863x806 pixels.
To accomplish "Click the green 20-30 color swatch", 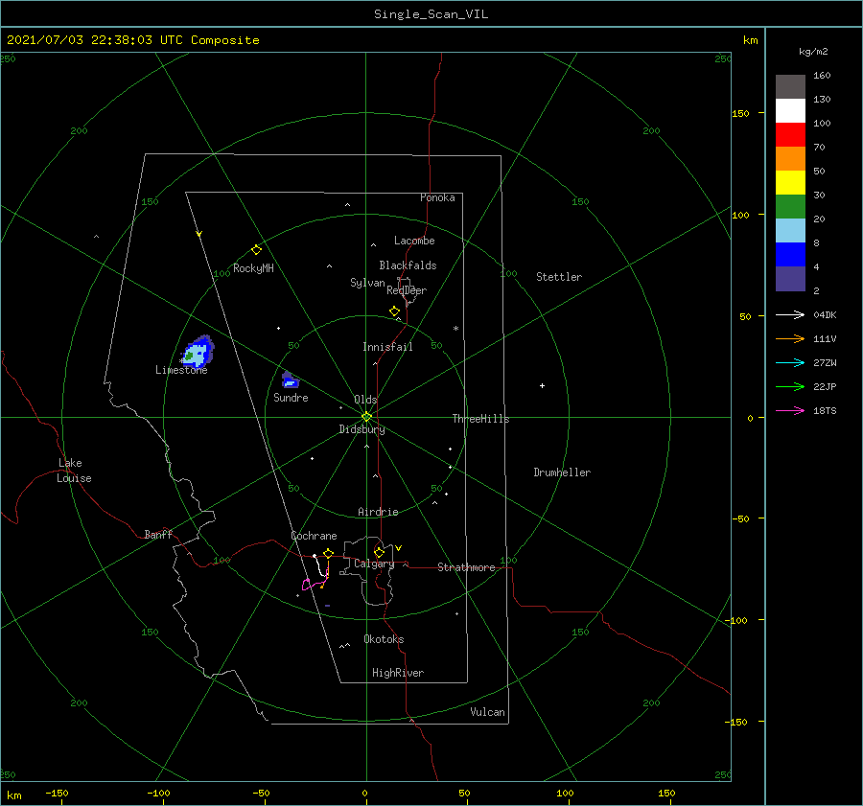I will tap(790, 207).
